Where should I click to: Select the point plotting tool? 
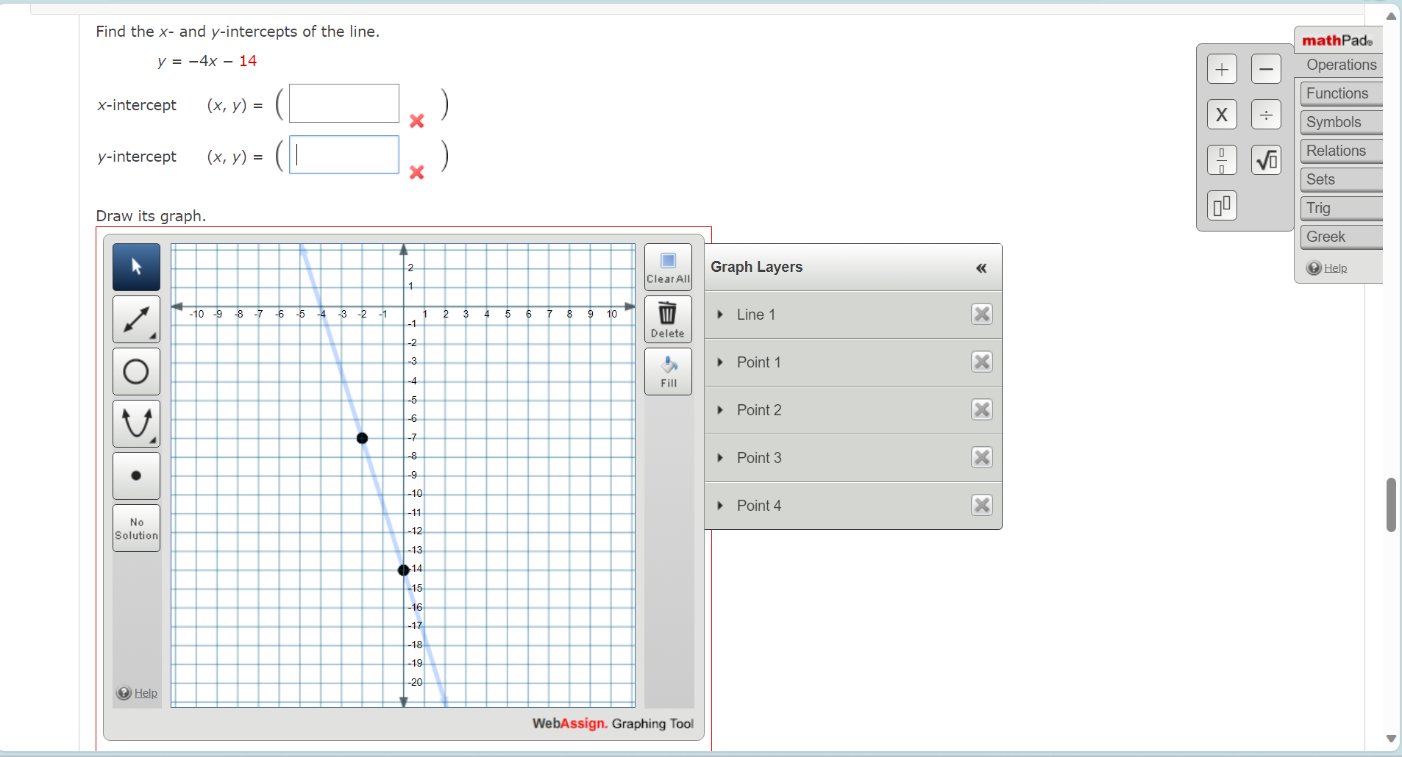coord(135,476)
